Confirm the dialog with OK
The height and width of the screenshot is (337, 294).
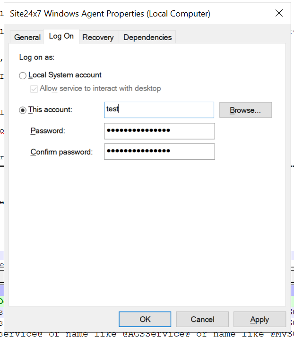point(145,319)
